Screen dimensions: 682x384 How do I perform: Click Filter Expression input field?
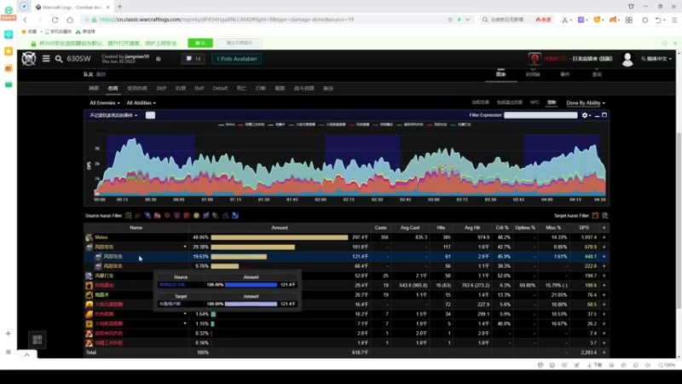point(540,115)
